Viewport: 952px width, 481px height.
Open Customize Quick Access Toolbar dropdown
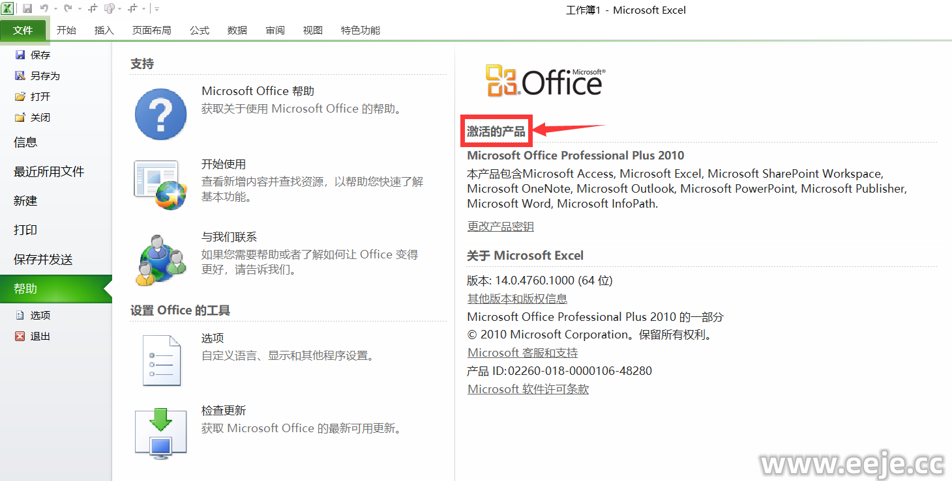coord(156,9)
